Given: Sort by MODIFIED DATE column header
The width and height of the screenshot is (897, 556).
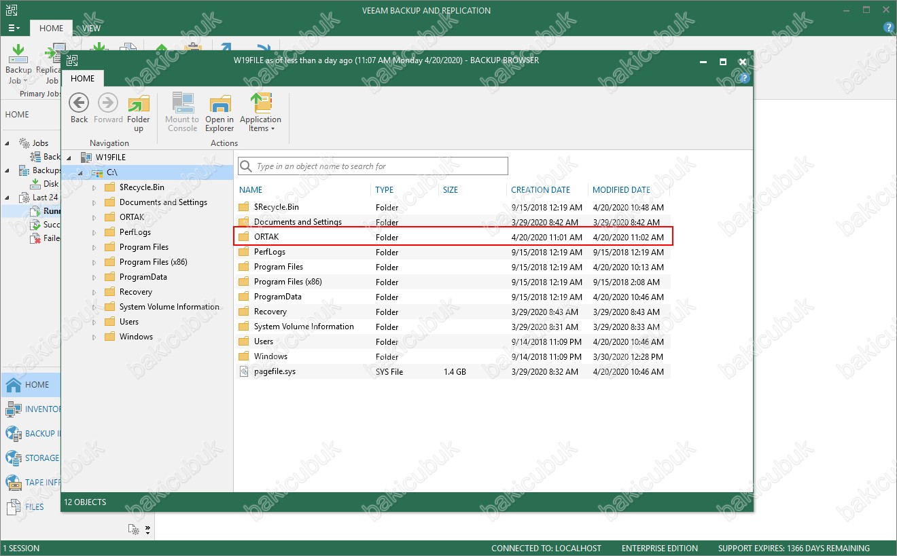Looking at the screenshot, I should (x=622, y=190).
